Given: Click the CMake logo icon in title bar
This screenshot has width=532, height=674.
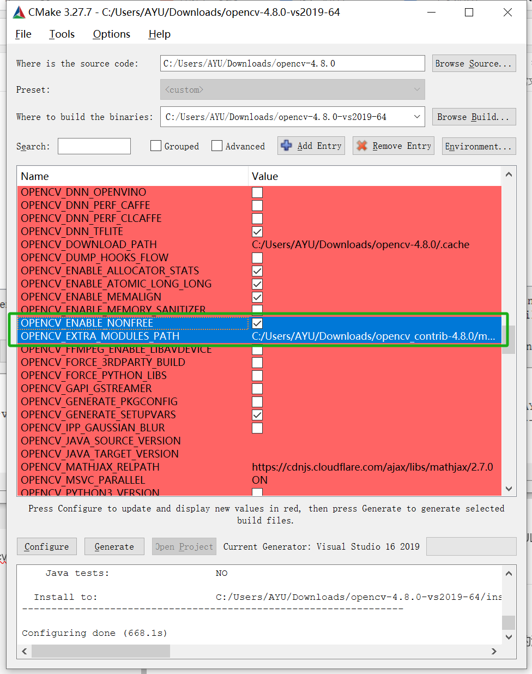Looking at the screenshot, I should point(19,12).
